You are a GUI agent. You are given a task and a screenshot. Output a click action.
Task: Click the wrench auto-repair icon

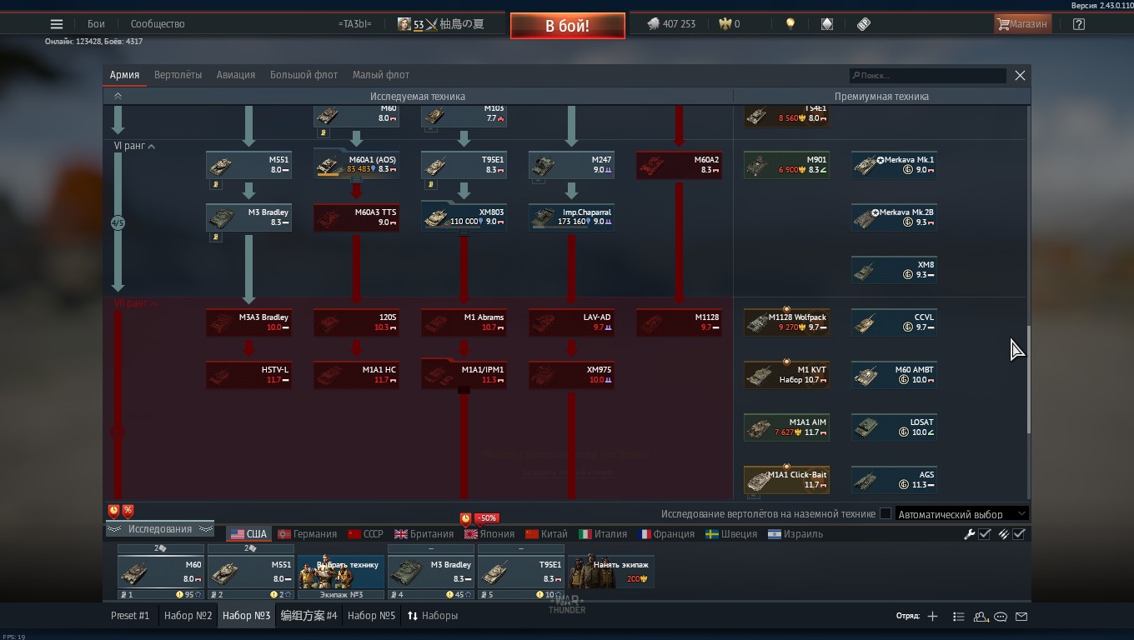(x=970, y=534)
